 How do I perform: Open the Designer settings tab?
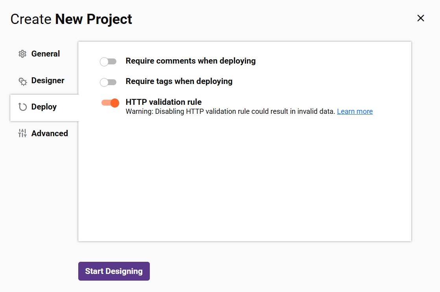click(x=48, y=80)
